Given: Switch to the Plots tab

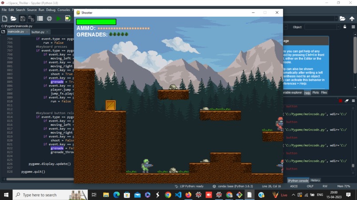Looking at the screenshot, I should coord(315,92).
